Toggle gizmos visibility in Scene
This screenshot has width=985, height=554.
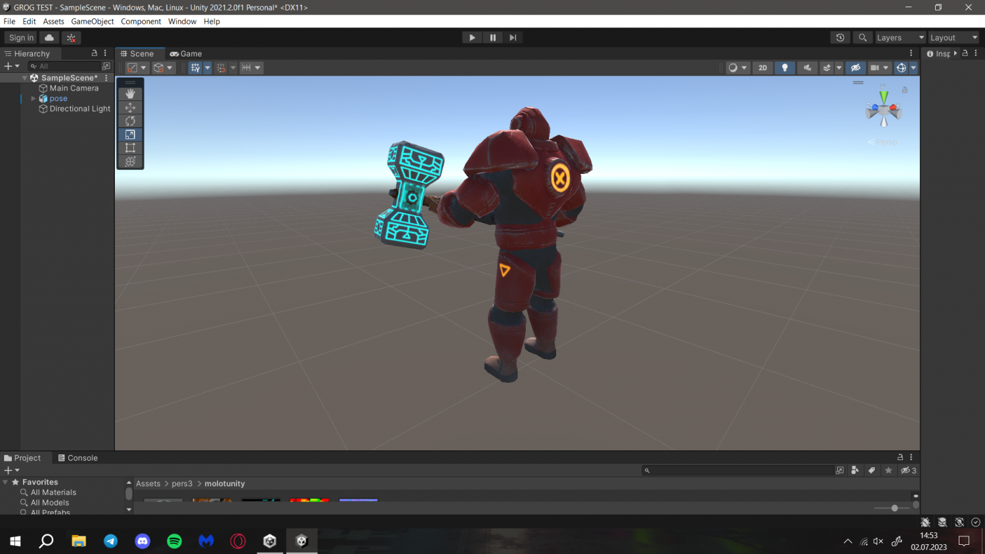coord(901,68)
